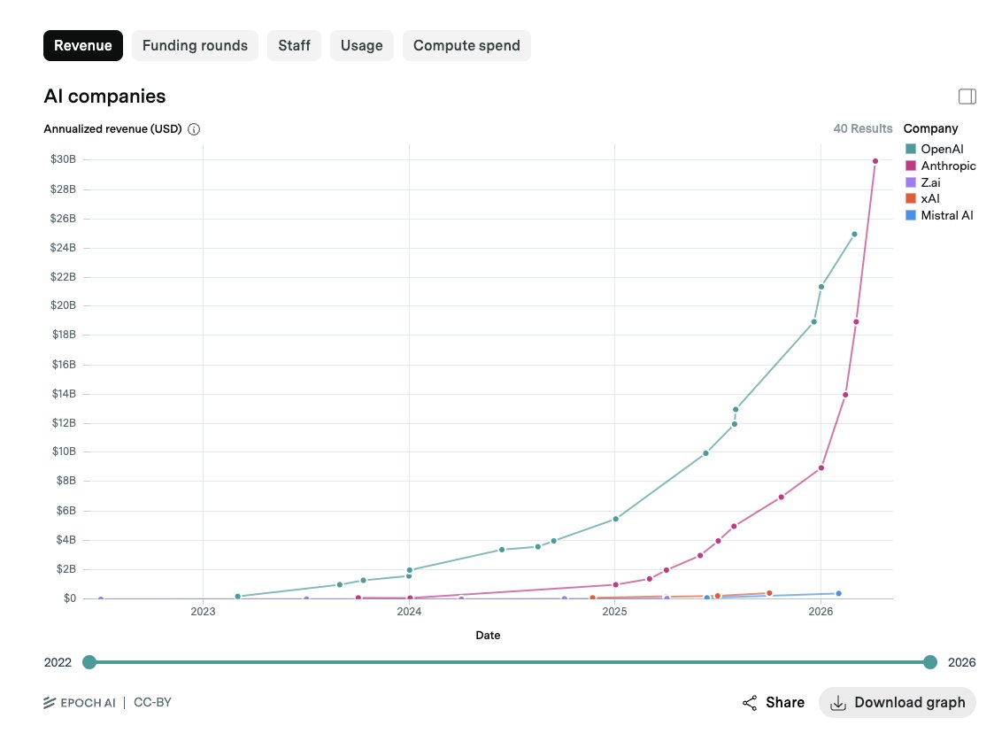Image resolution: width=994 pixels, height=733 pixels.
Task: Click the 'AI companies' heading
Action: 104,96
